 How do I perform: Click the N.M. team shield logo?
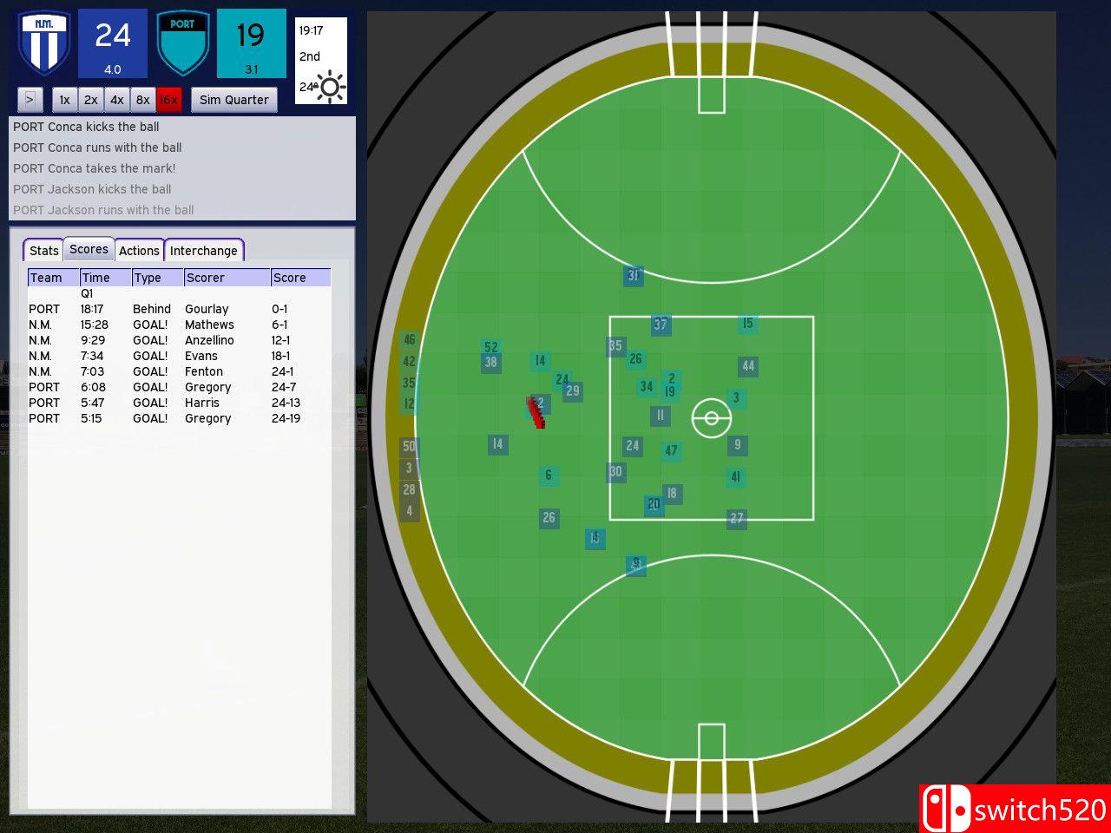44,43
